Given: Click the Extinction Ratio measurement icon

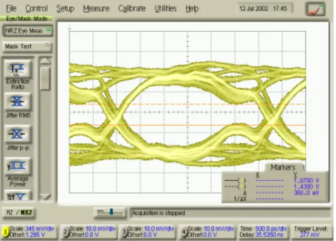Looking at the screenshot, I should pos(18,69).
